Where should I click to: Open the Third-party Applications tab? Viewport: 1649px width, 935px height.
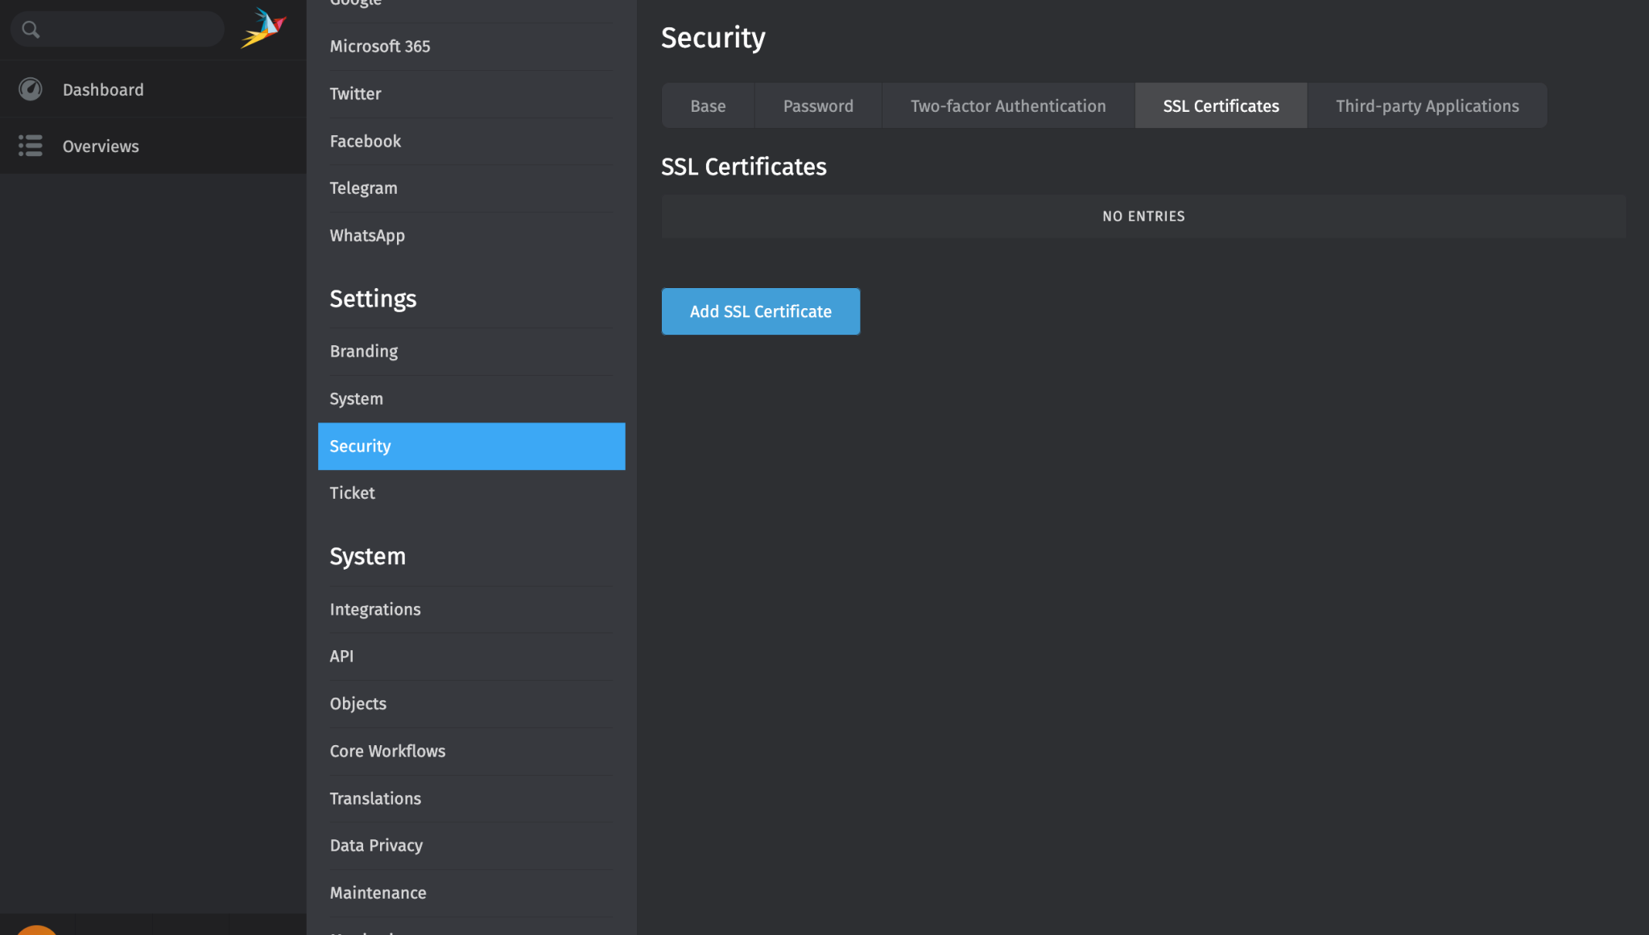click(x=1426, y=105)
